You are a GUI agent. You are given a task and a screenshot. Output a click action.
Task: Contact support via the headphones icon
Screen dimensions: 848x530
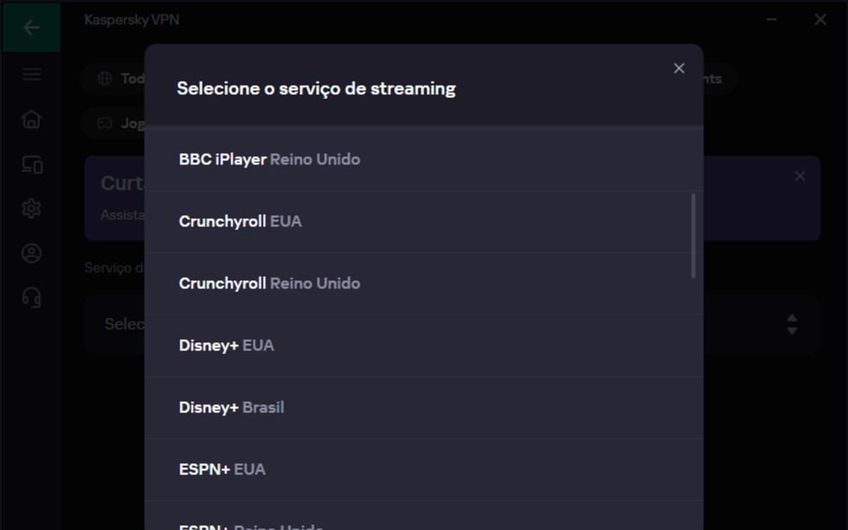(x=32, y=298)
